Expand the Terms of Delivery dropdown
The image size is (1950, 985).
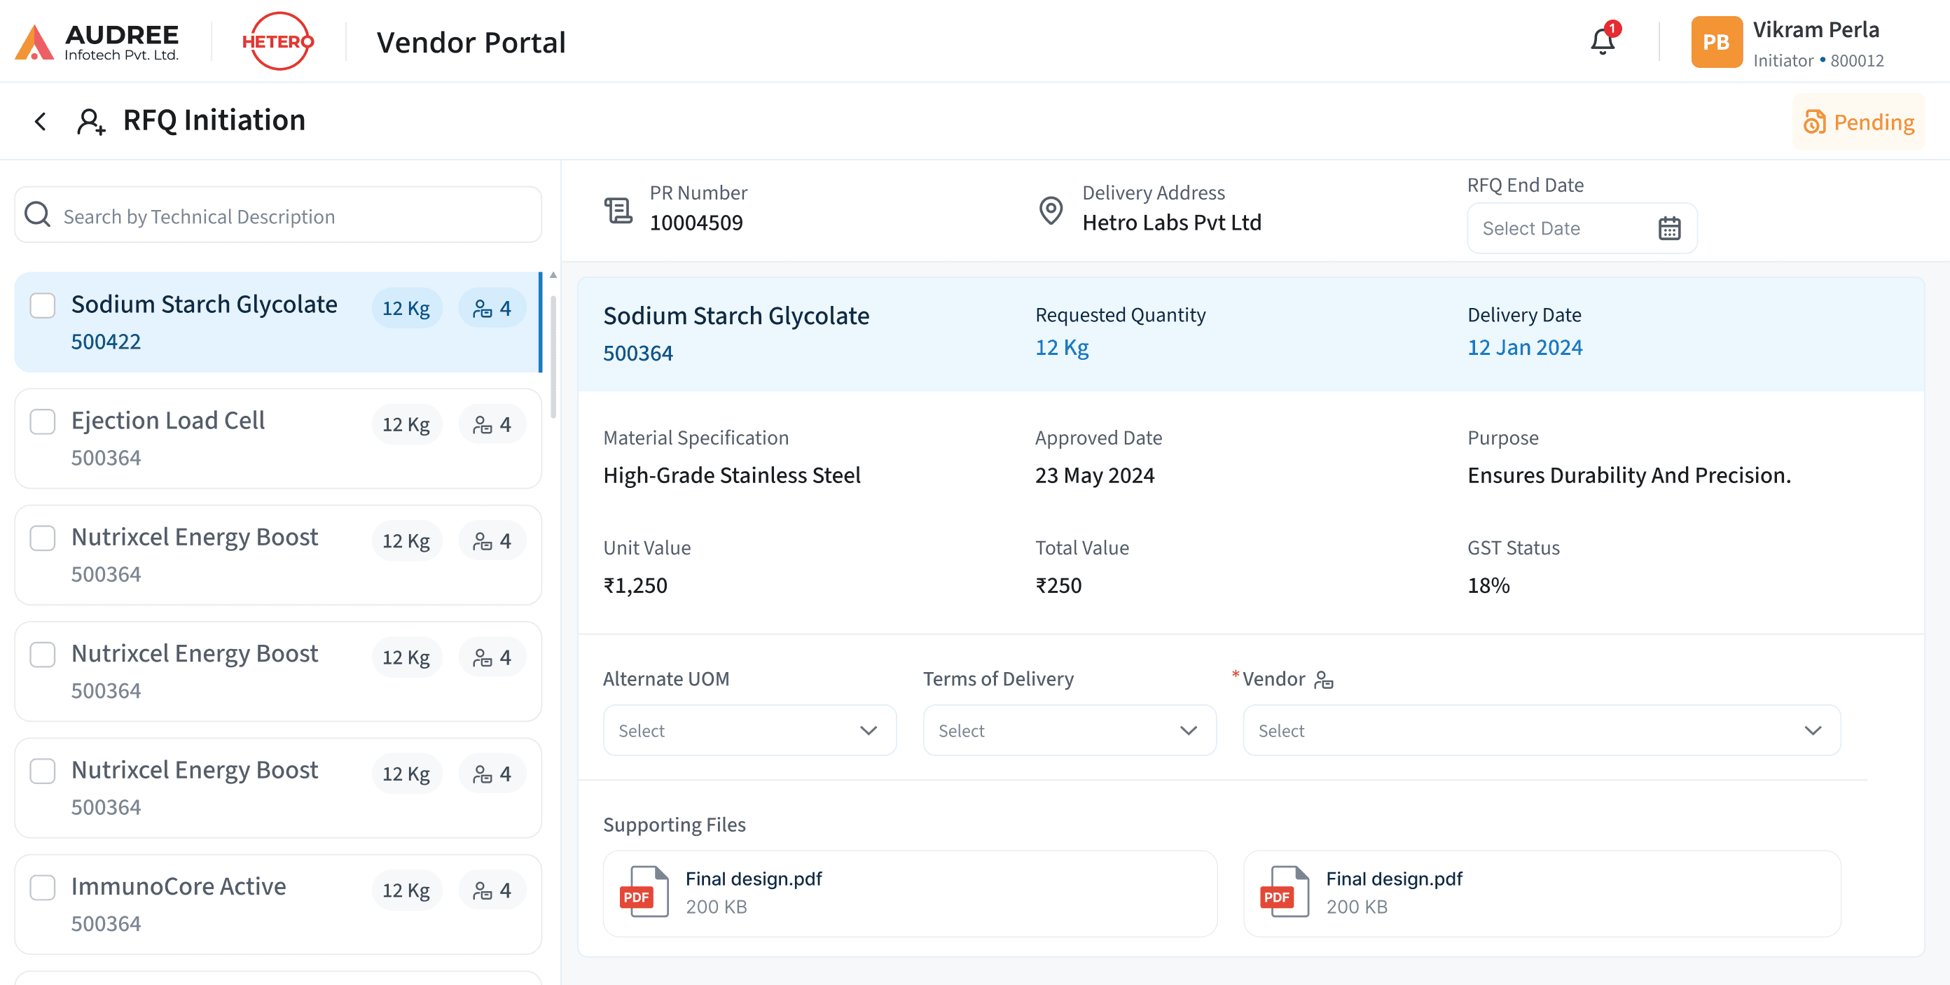[x=1069, y=730]
